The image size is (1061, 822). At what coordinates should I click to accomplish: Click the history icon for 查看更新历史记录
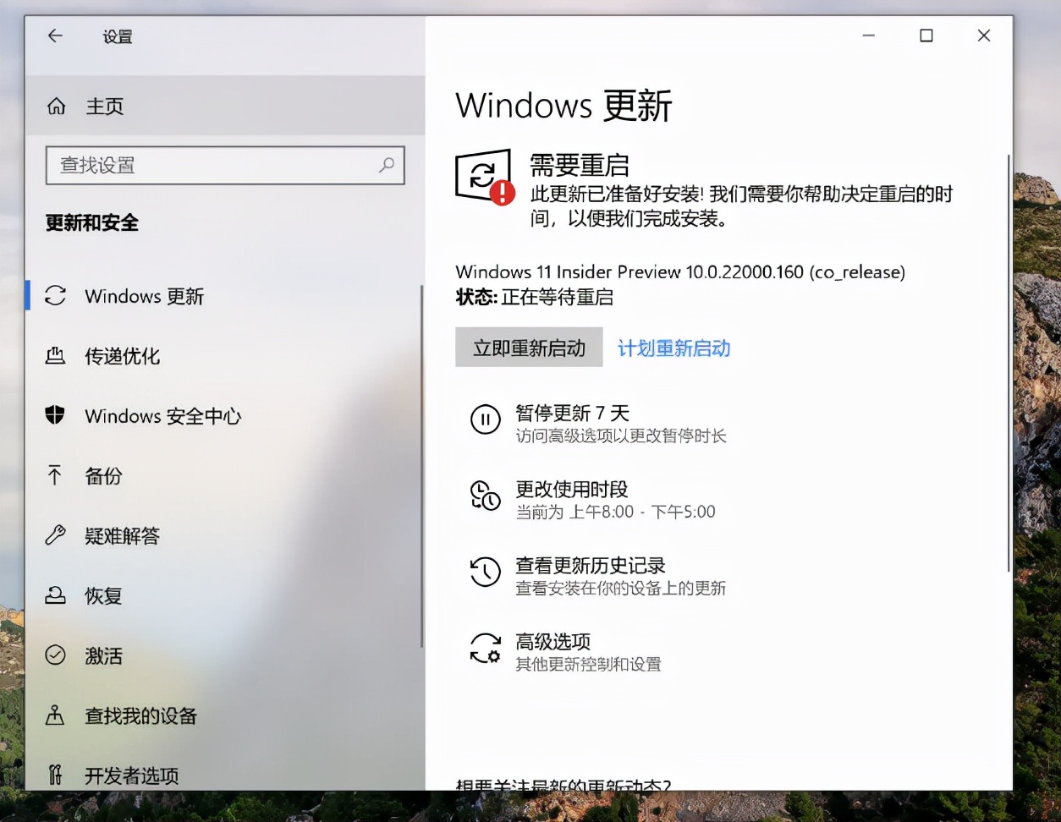[x=486, y=572]
